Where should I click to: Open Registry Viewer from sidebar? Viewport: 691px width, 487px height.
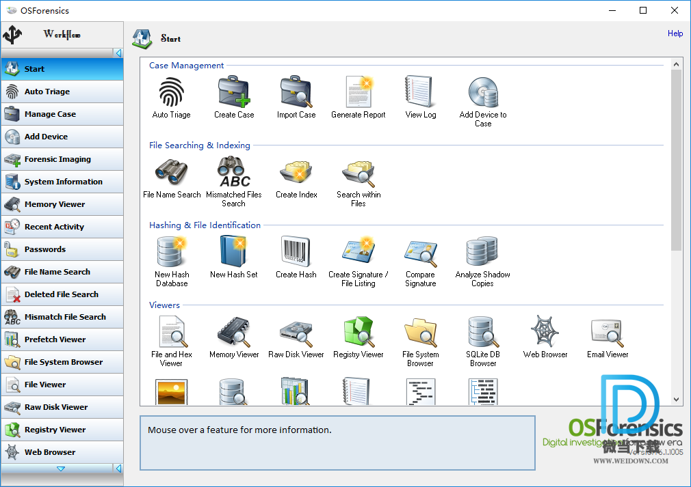pyautogui.click(x=62, y=430)
